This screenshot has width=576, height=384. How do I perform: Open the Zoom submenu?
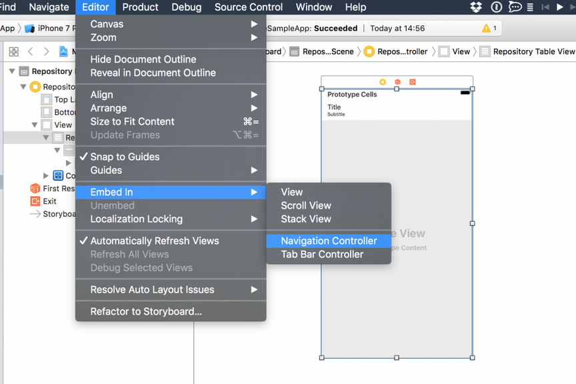pyautogui.click(x=171, y=37)
